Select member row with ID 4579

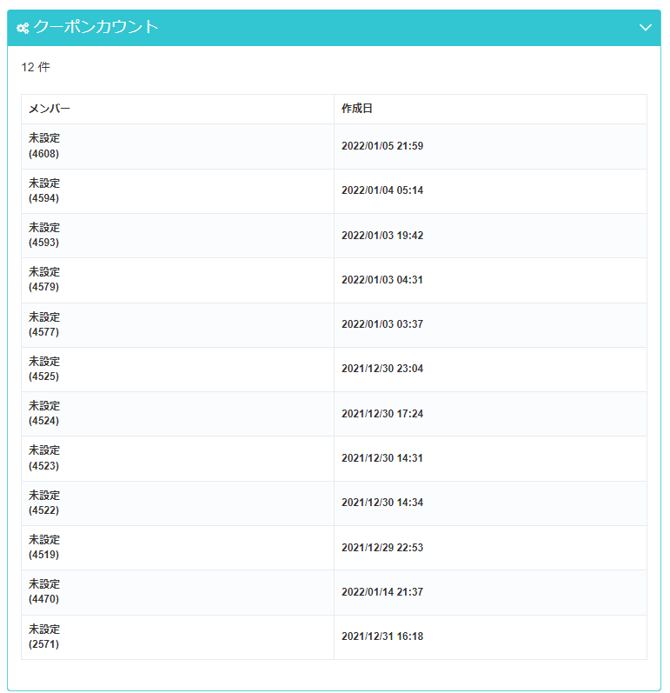pyautogui.click(x=44, y=280)
